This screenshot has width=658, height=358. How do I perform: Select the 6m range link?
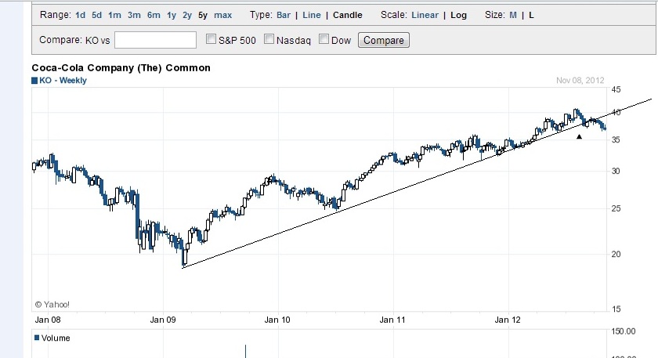point(154,15)
